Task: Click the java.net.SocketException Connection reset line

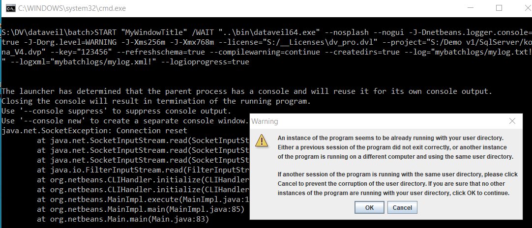Action: click(x=94, y=131)
